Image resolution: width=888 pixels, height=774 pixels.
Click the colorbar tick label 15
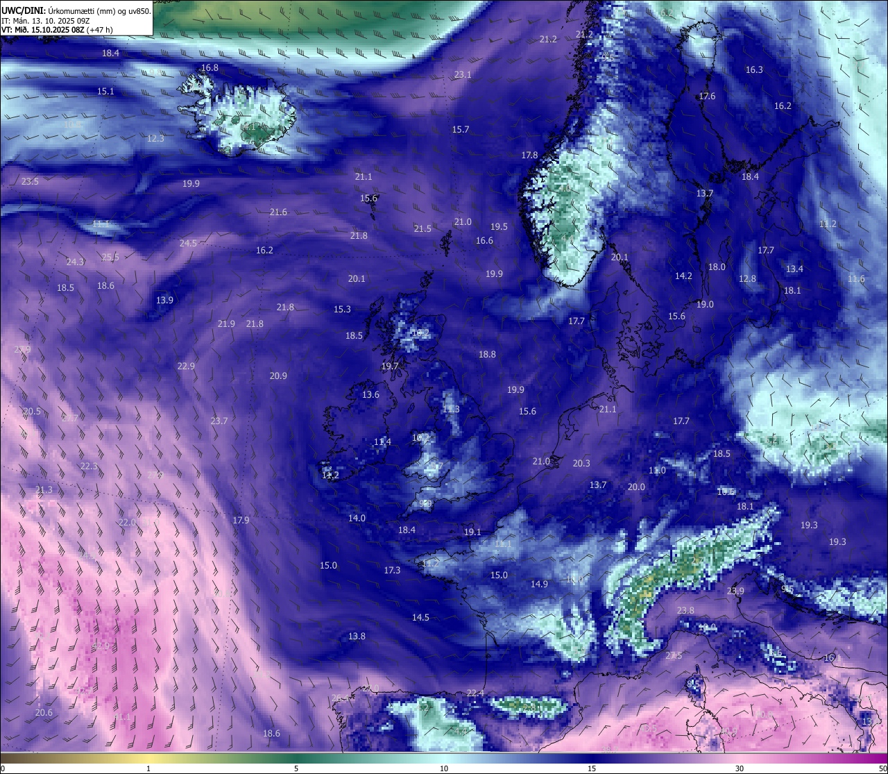(592, 768)
